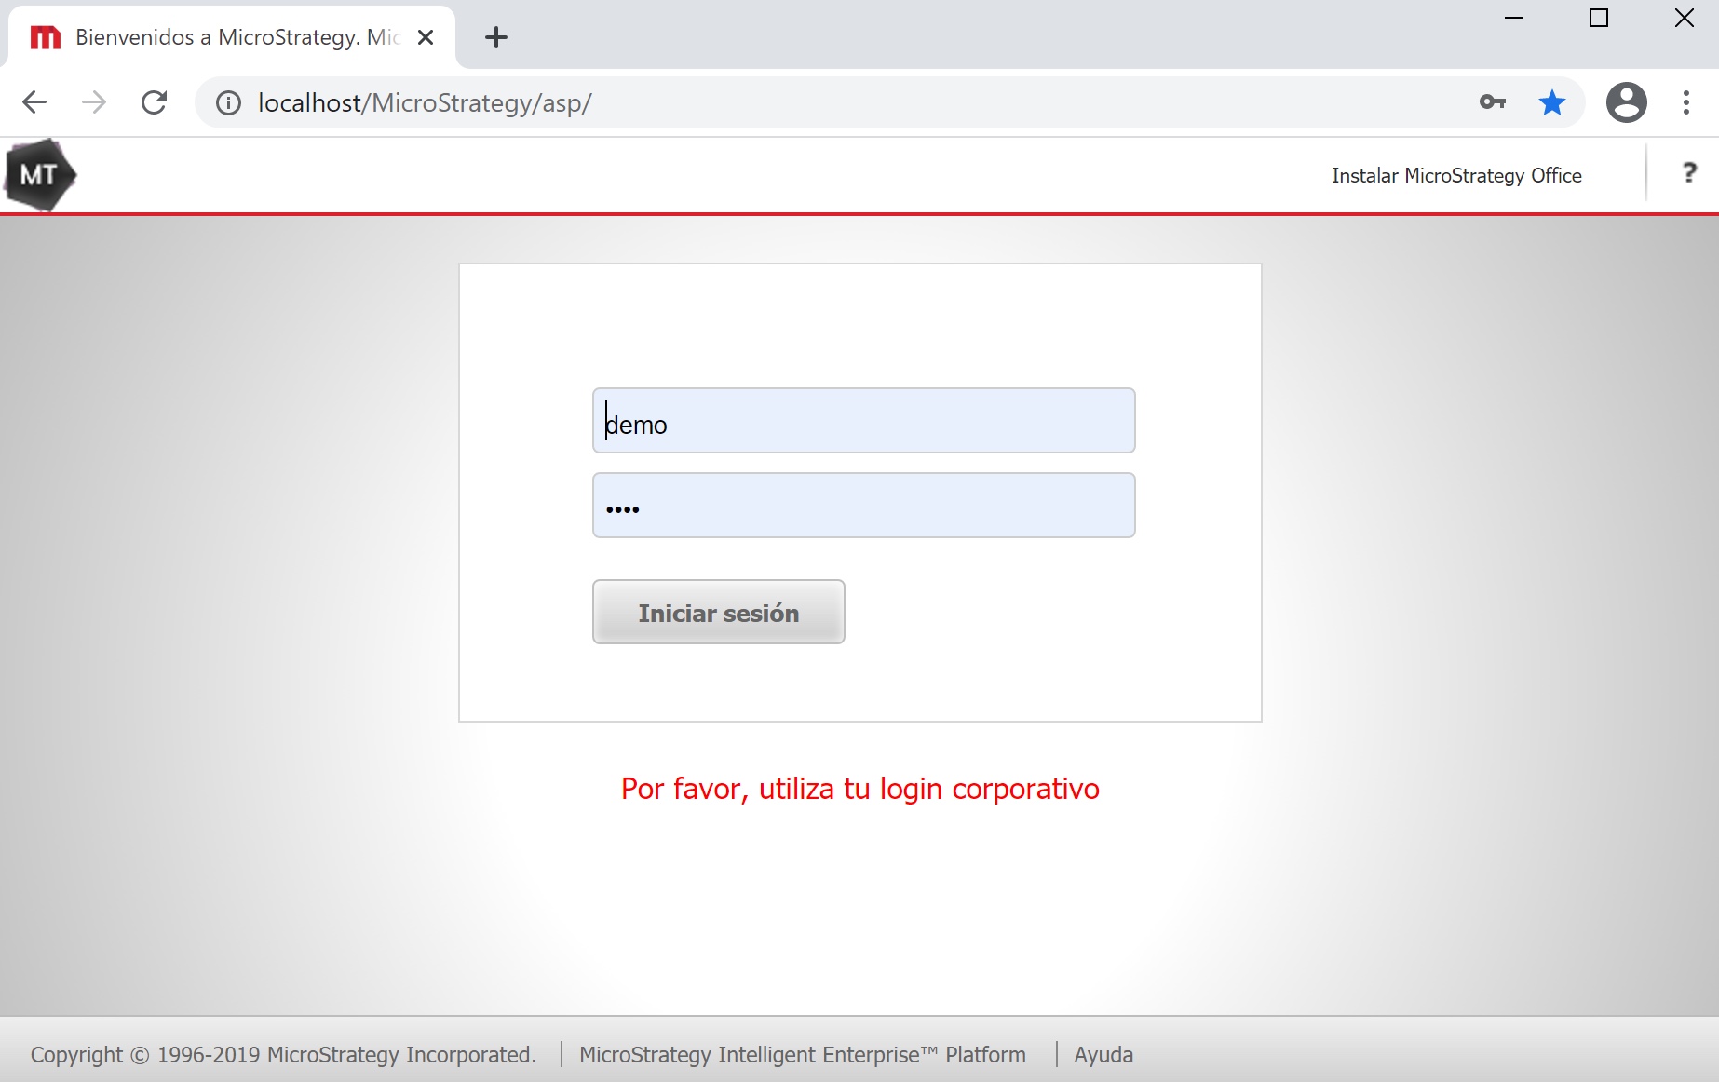The width and height of the screenshot is (1719, 1082).
Task: Open saved passwords key icon
Action: tap(1493, 102)
